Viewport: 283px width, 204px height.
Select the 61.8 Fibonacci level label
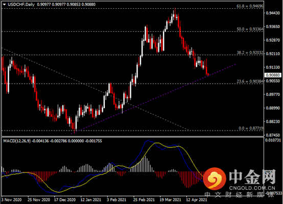(250, 6)
